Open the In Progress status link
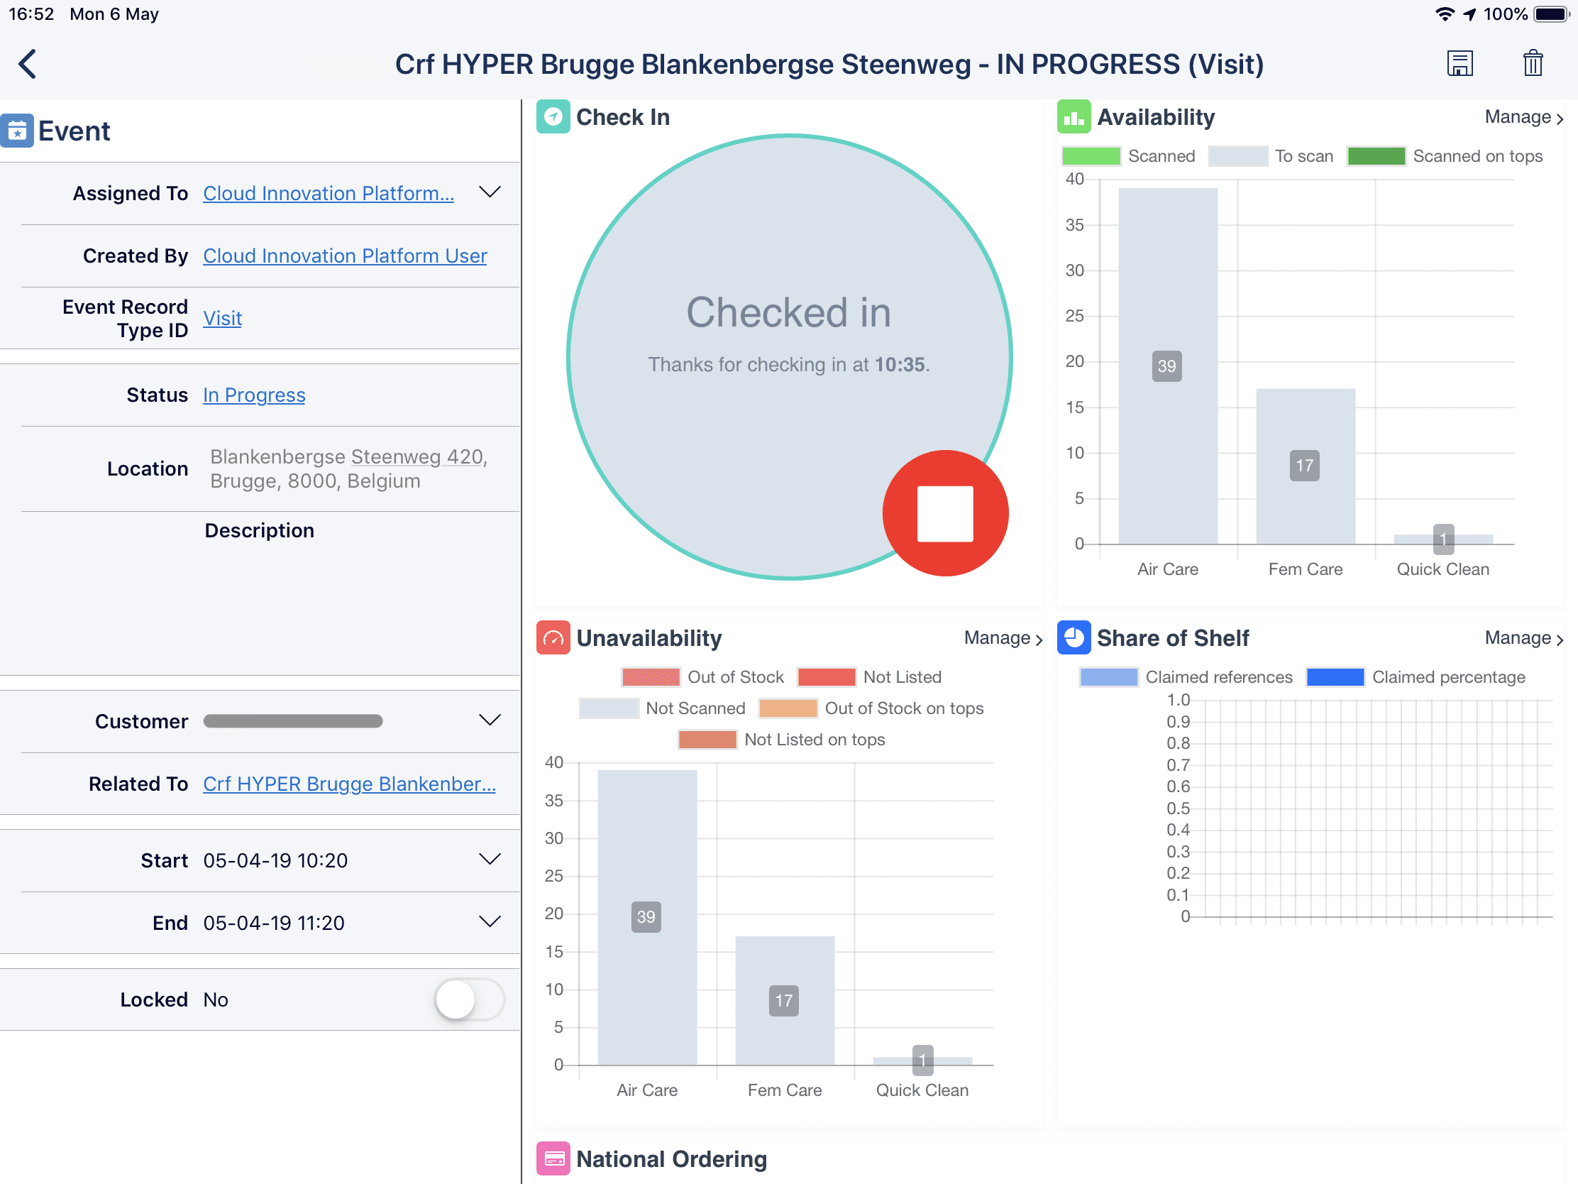 pos(254,395)
